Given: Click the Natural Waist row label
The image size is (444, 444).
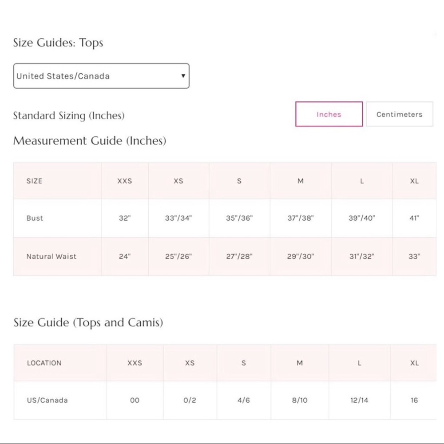Looking at the screenshot, I should (51, 256).
